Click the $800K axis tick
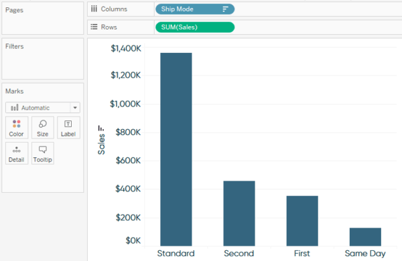Screen dimensions: 402x261 click(x=128, y=132)
